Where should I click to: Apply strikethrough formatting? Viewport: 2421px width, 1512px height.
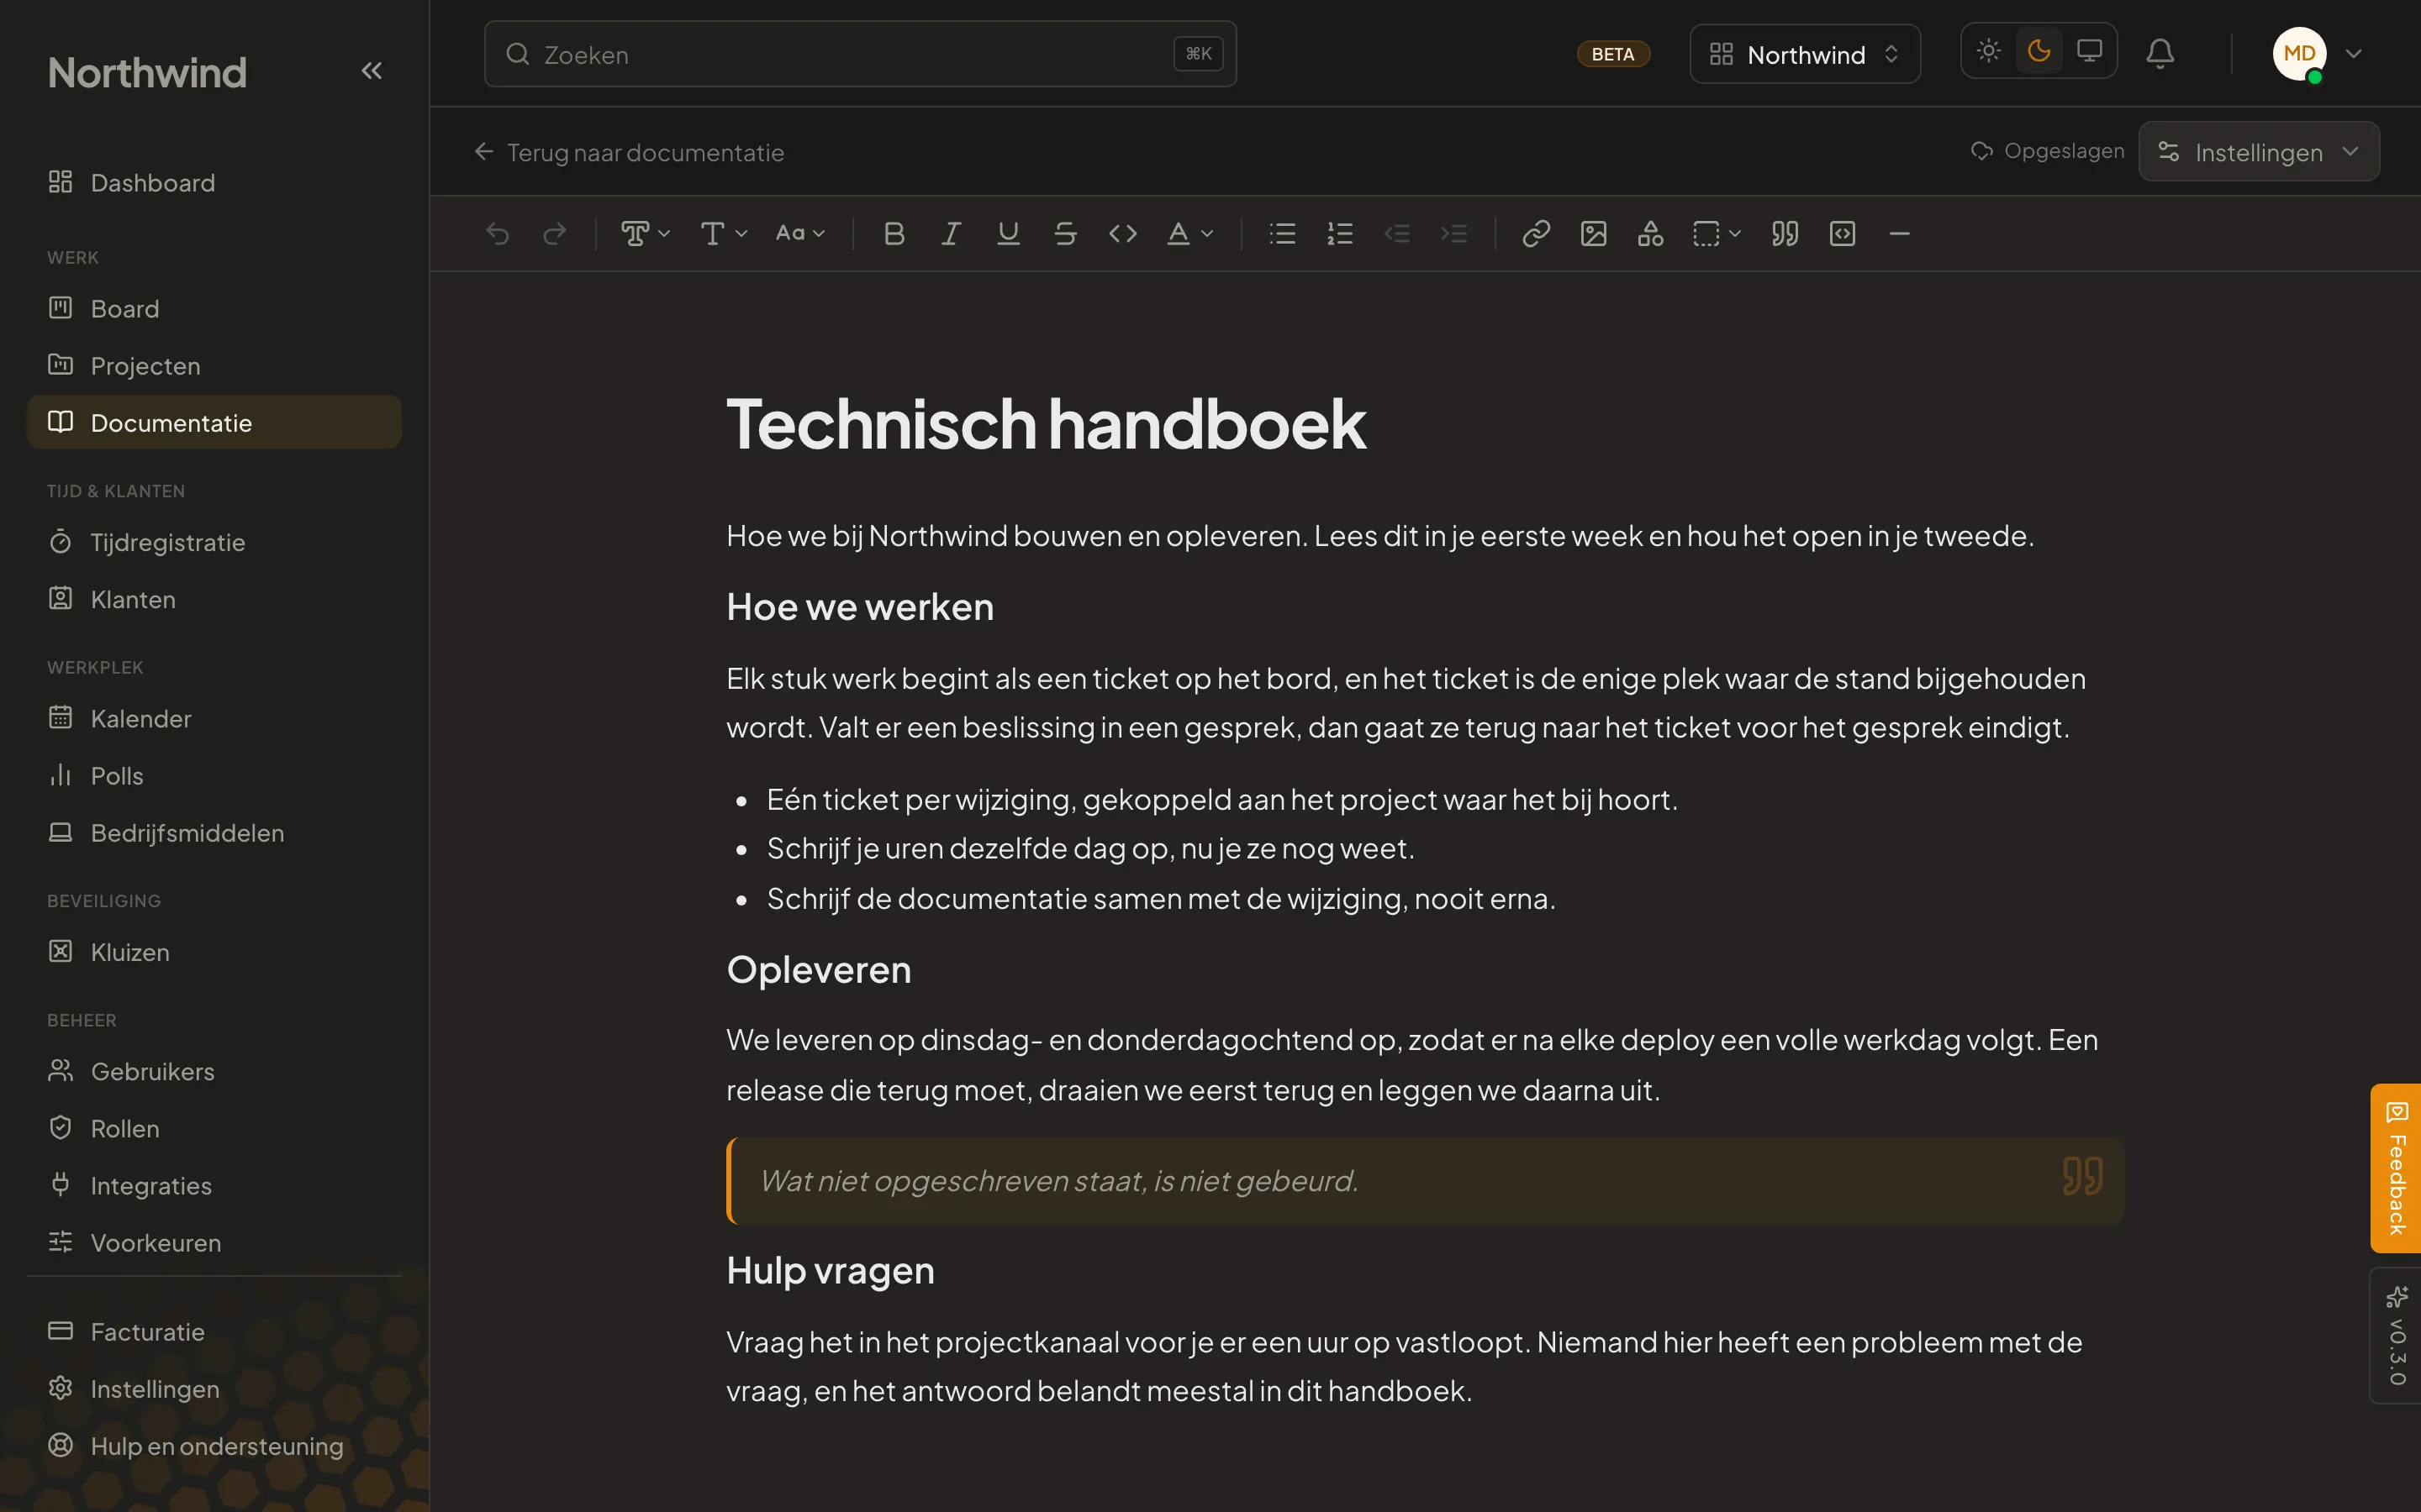click(1064, 234)
